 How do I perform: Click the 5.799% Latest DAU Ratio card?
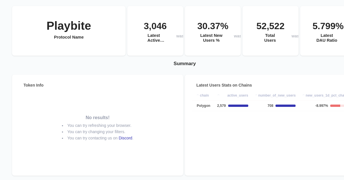pyautogui.click(x=327, y=31)
